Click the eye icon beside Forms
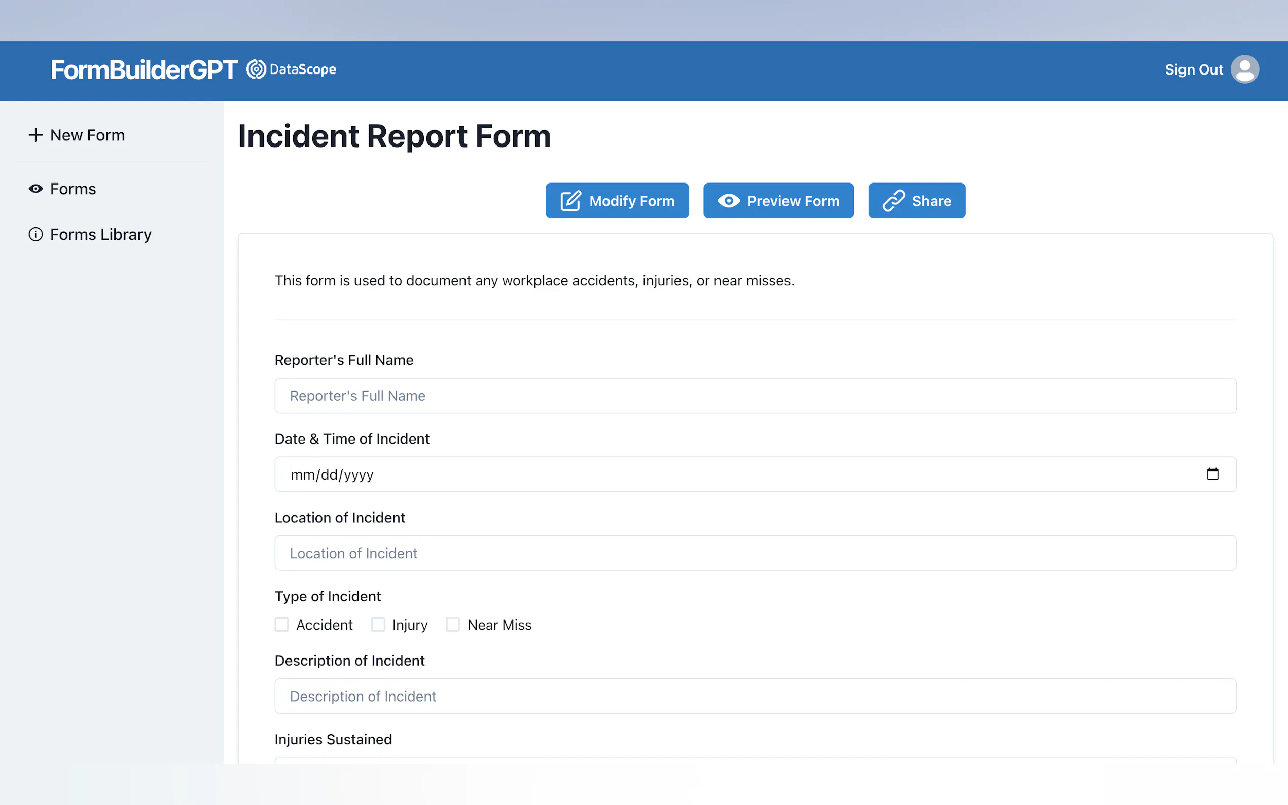The image size is (1288, 805). [35, 189]
